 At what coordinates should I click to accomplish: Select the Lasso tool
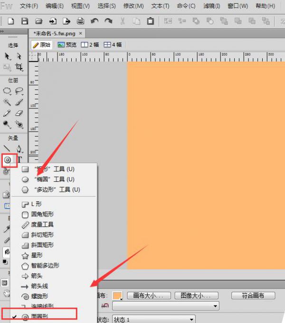(19, 91)
